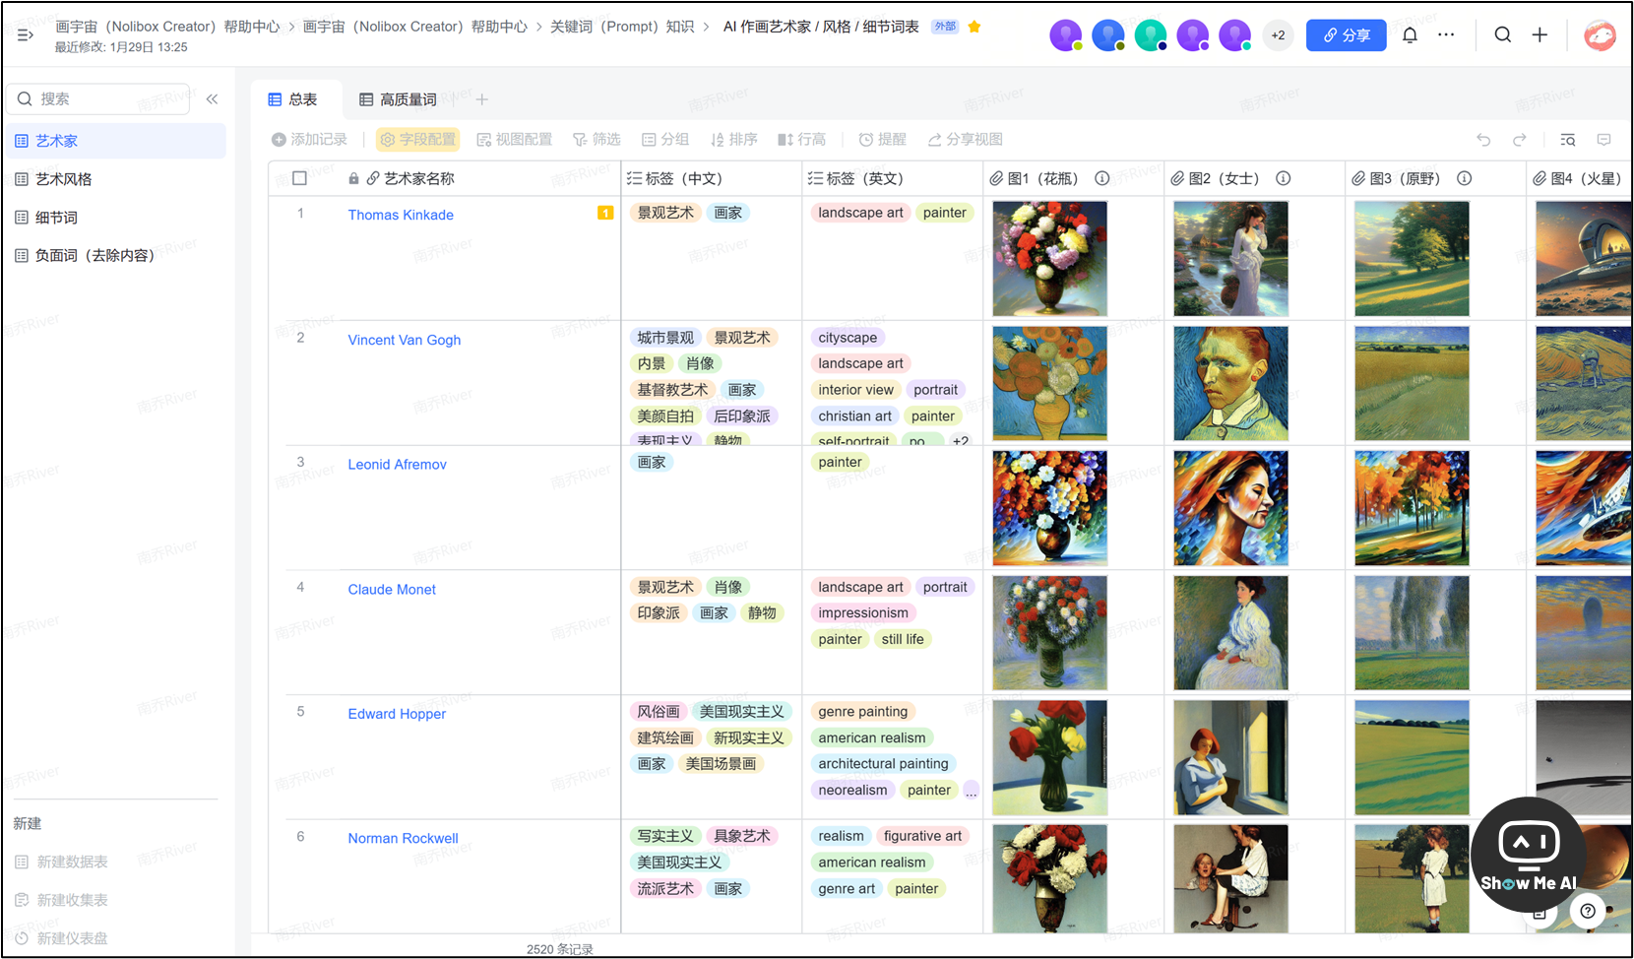Open Leonid Afremov record link
Image resolution: width=1634 pixels, height=959 pixels.
tap(397, 465)
